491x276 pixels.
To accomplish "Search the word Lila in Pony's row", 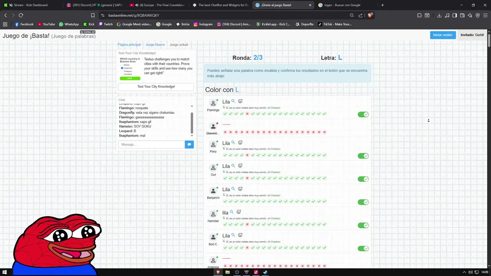I will 233,143.
